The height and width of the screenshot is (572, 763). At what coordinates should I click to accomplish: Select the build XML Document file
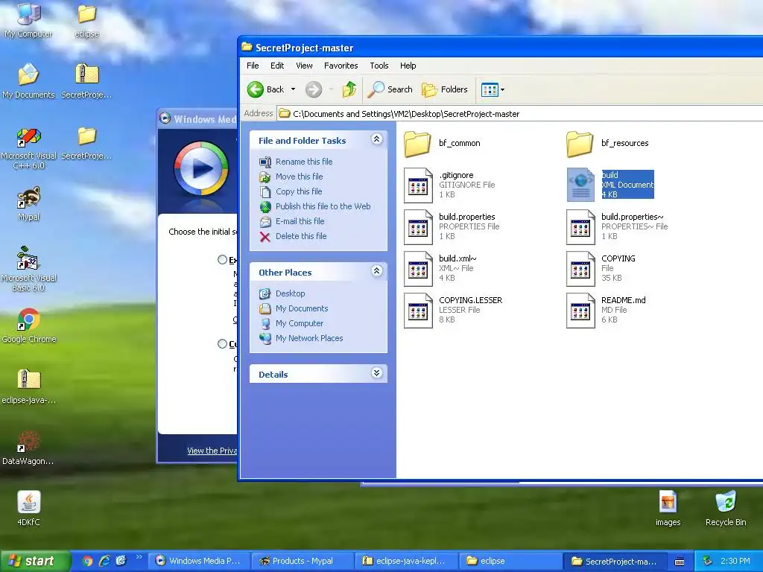pos(610,185)
